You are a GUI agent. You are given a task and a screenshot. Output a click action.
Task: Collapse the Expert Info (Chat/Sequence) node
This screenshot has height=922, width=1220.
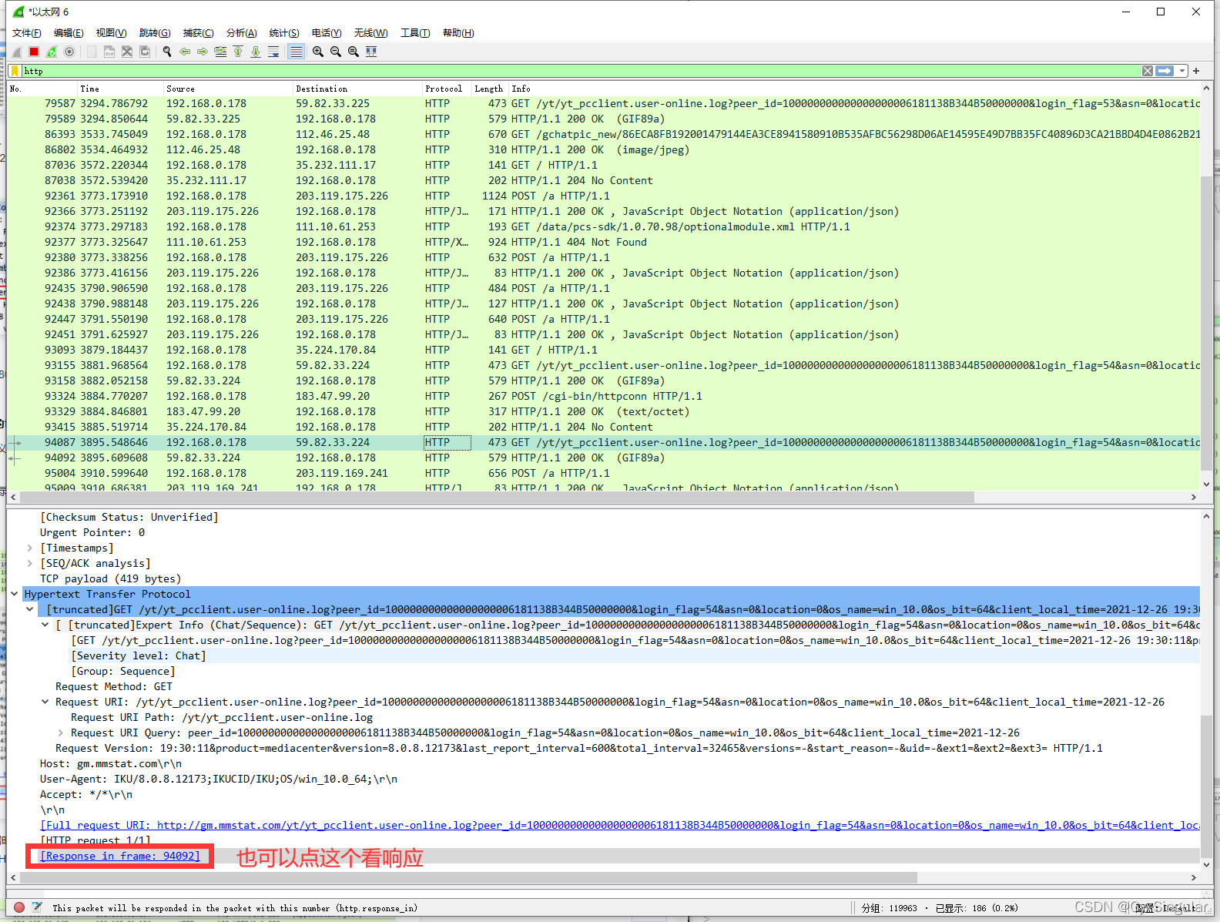[45, 625]
